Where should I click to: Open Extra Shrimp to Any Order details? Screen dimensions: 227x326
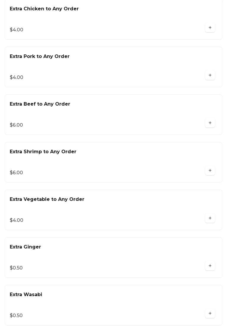pyautogui.click(x=43, y=152)
